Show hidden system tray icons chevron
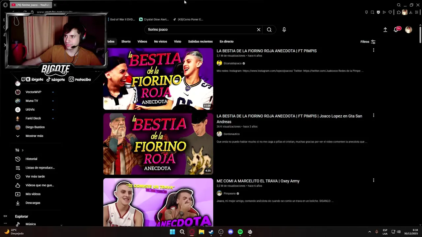422x237 pixels. [370, 232]
